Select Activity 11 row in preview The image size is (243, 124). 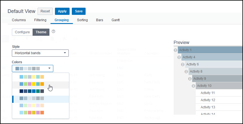219,93
